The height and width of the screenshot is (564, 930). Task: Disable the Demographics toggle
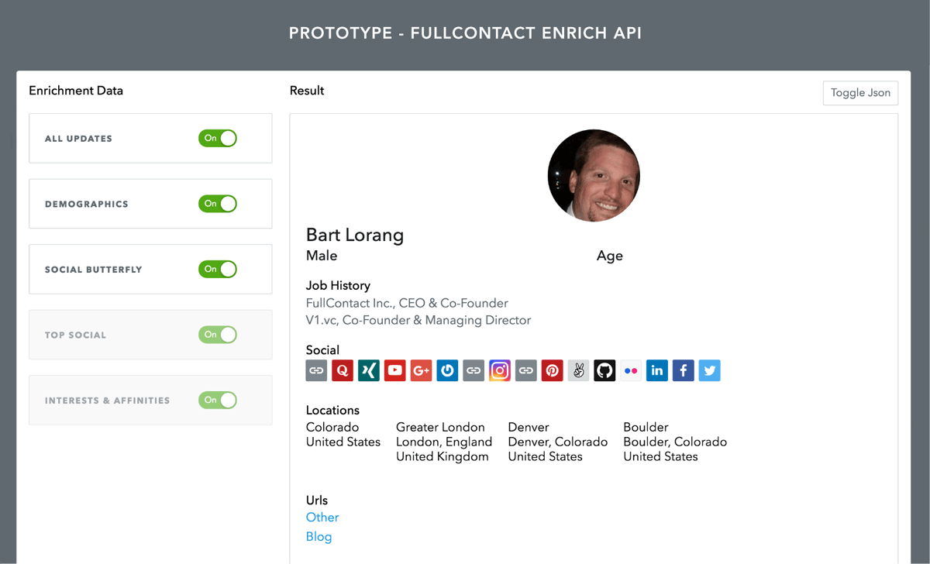(218, 204)
